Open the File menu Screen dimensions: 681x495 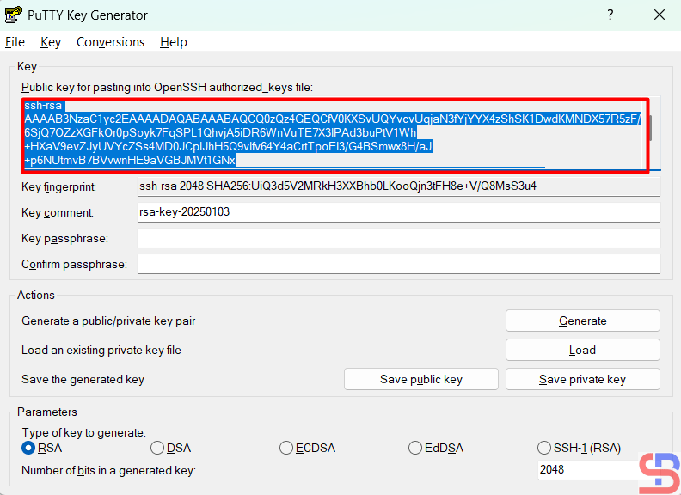pyautogui.click(x=15, y=42)
